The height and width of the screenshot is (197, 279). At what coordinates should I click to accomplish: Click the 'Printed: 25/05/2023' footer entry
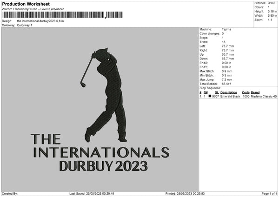point(185,194)
